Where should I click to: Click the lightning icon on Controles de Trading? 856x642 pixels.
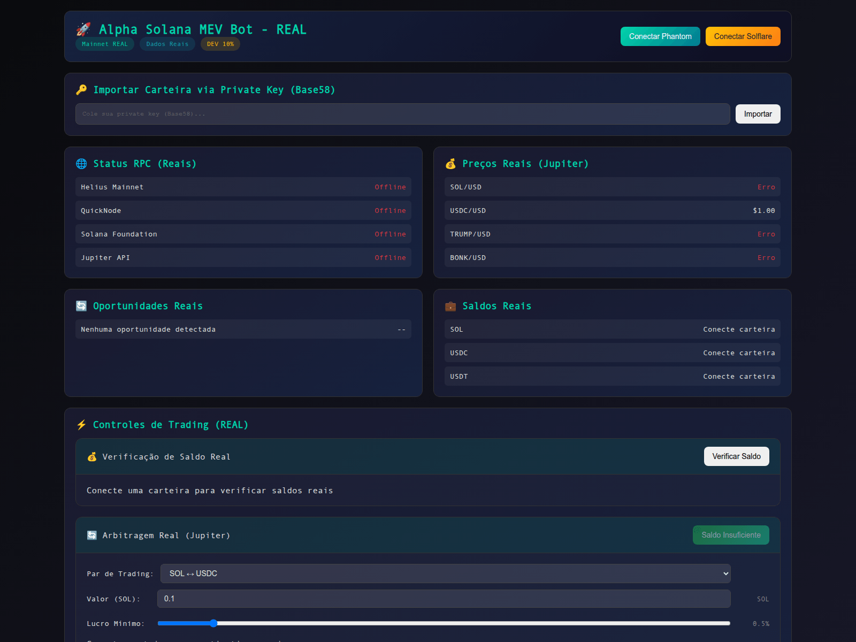[x=81, y=424]
